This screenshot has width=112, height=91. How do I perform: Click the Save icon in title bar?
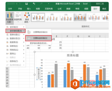26,4
